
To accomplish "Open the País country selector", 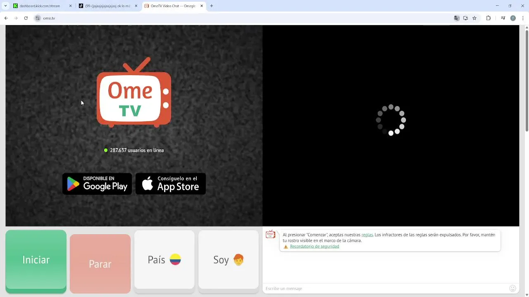I will tap(164, 260).
